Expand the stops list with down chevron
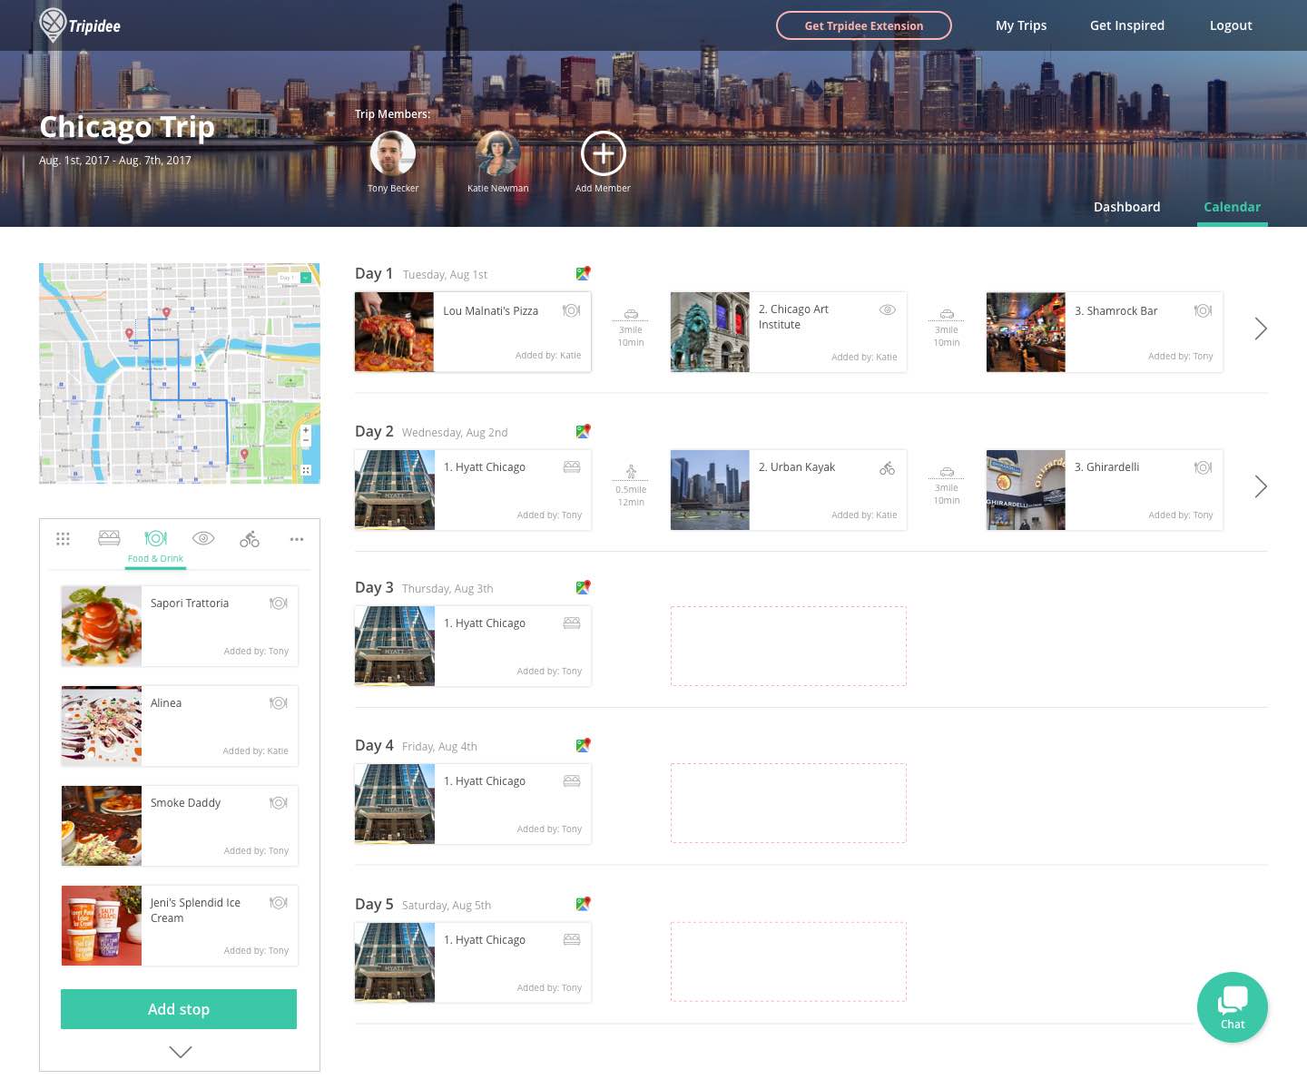The image size is (1307, 1089). pyautogui.click(x=181, y=1052)
